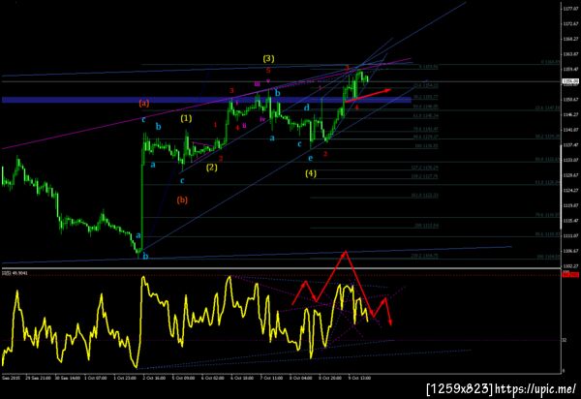Click the '8 Oct 04:00' time label
Image resolution: width=581 pixels, height=399 pixels.
click(x=301, y=379)
